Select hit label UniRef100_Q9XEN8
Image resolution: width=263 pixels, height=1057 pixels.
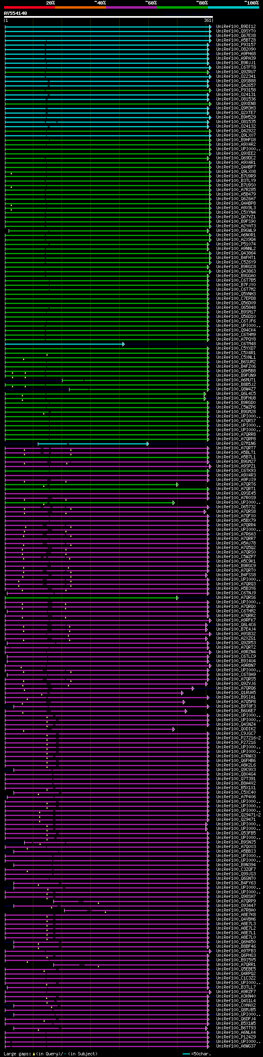236,103
